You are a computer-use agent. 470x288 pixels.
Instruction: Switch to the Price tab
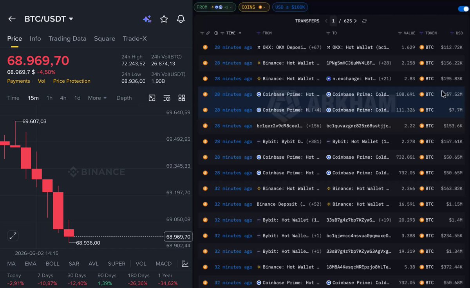(x=14, y=38)
